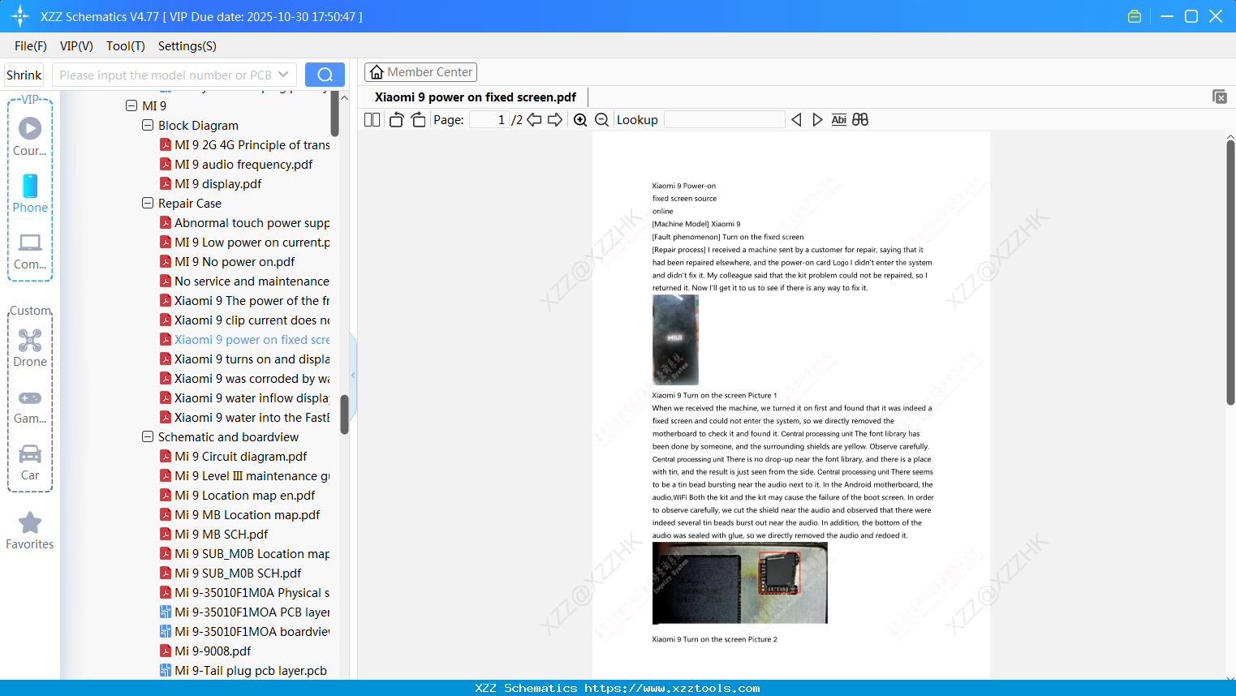Screen dimensions: 1236x696
Task: Go to the previous PDF page
Action: point(534,120)
